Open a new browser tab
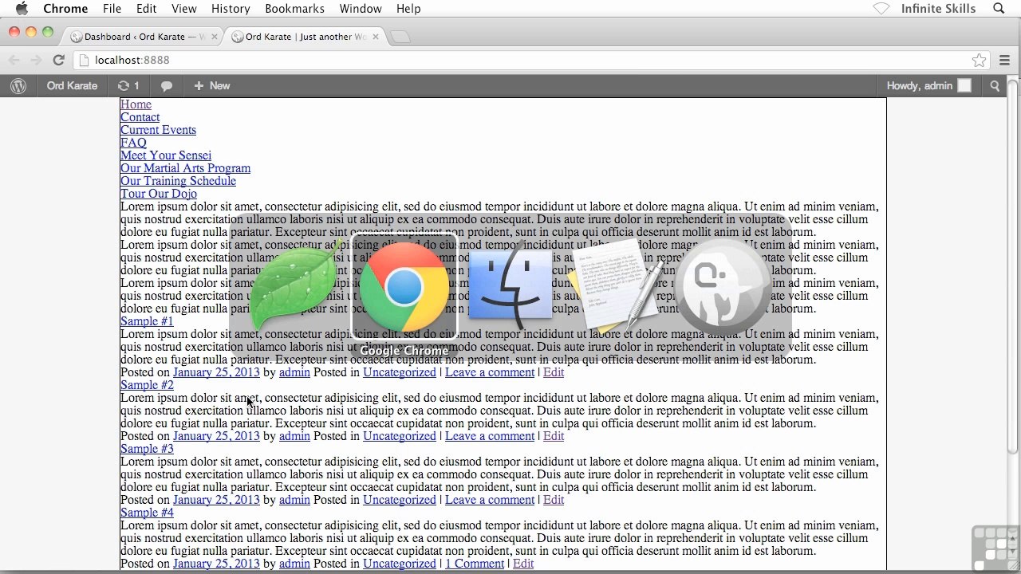Image resolution: width=1021 pixels, height=574 pixels. (400, 37)
